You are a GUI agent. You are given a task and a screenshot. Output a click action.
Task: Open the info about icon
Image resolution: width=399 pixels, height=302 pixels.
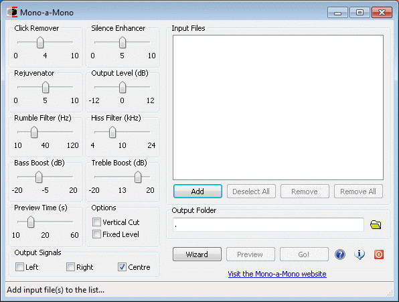pyautogui.click(x=360, y=254)
